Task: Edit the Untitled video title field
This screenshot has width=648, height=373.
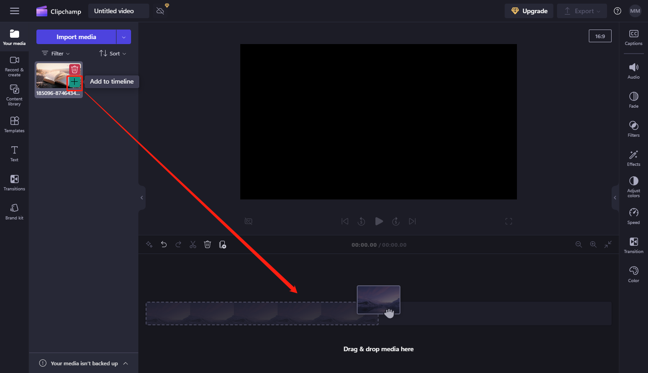Action: [x=119, y=11]
